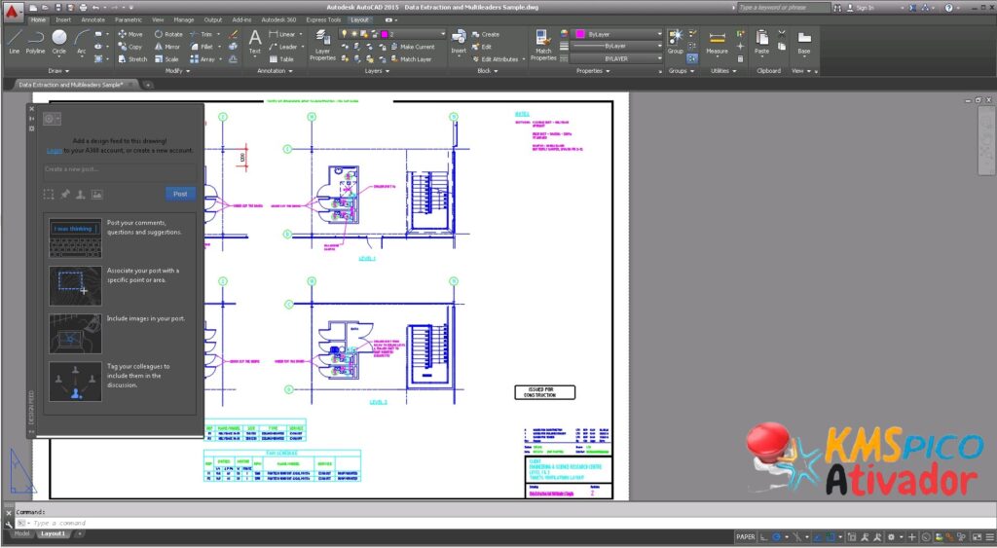Switch to the Layout1 tab
The image size is (997, 548).
point(53,534)
